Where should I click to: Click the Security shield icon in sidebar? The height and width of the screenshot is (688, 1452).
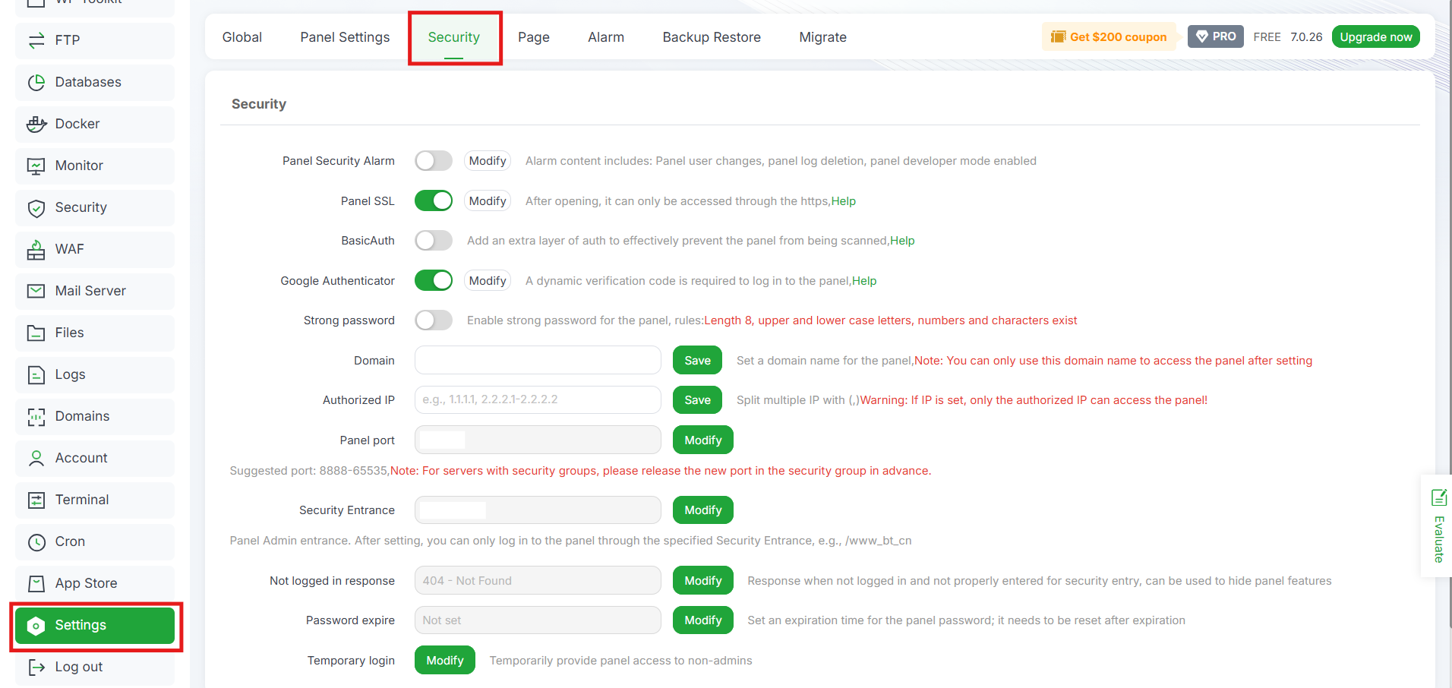tap(36, 208)
